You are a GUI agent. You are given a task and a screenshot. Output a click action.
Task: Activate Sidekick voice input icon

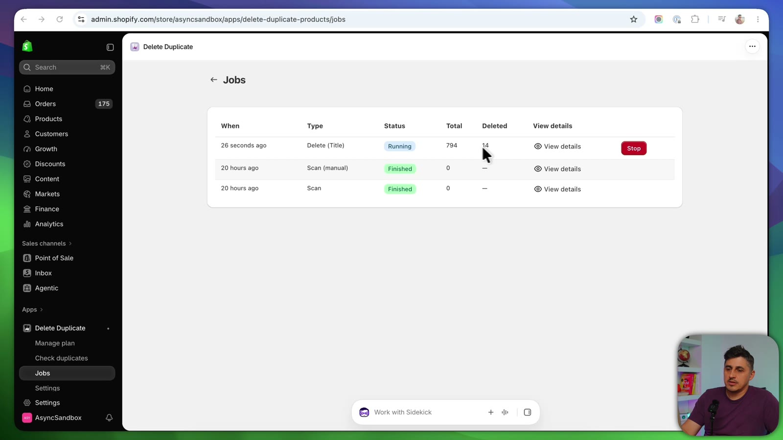click(505, 412)
